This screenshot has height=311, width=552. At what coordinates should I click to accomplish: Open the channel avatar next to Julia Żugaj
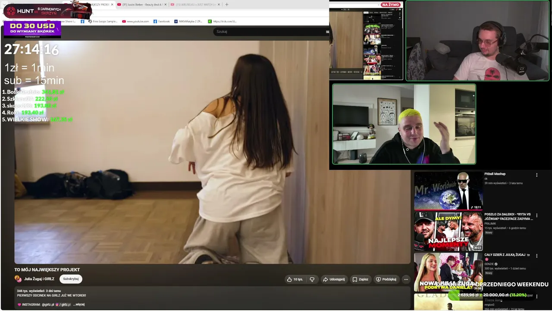coord(18,279)
